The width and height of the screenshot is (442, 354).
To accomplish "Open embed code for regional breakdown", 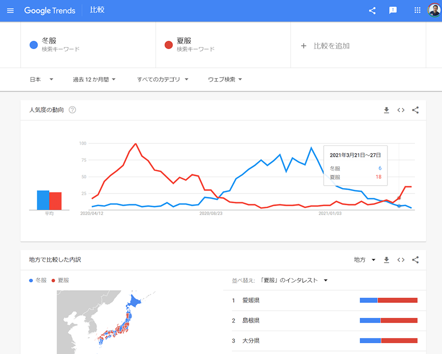I will (401, 260).
